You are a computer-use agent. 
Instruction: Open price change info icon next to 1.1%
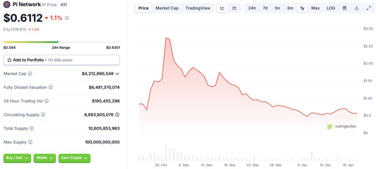67,18
